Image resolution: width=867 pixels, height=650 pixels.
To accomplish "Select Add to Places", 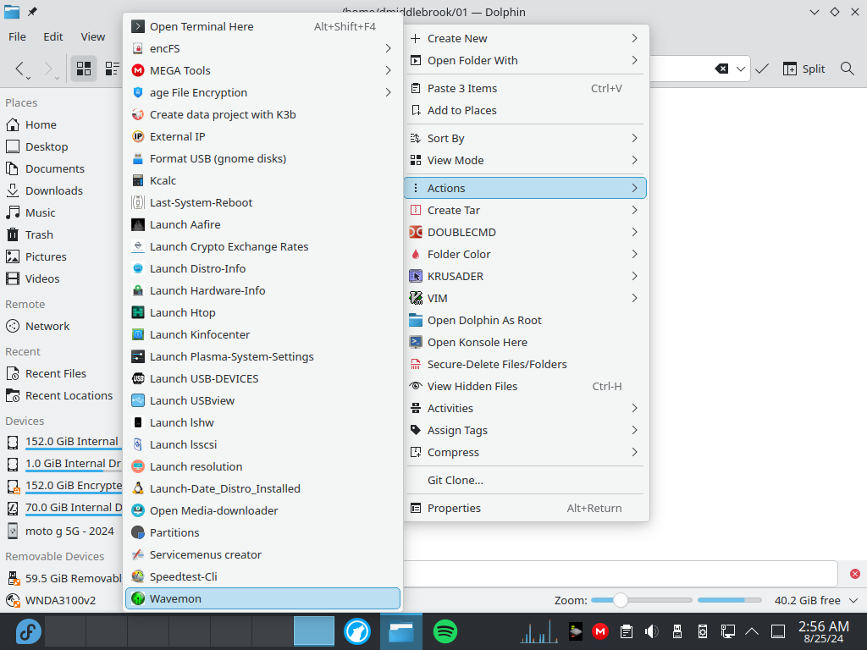I will click(x=525, y=111).
